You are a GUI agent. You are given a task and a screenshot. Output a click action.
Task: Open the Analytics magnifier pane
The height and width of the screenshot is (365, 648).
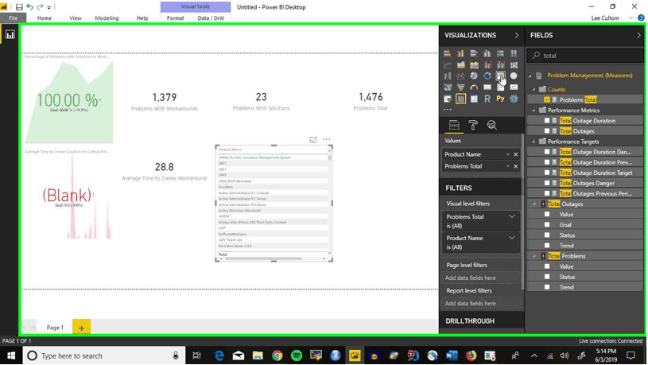pos(492,125)
